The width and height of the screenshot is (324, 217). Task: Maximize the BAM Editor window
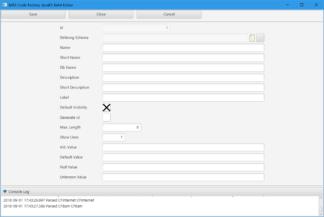pyautogui.click(x=301, y=5)
